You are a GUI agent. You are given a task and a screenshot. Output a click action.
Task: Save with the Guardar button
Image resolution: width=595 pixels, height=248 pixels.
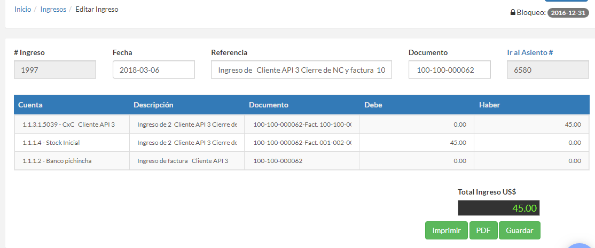519,230
